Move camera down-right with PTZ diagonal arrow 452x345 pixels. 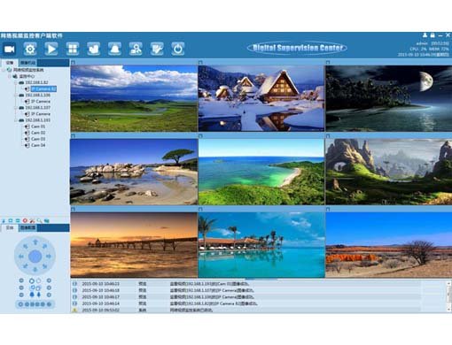[45, 266]
